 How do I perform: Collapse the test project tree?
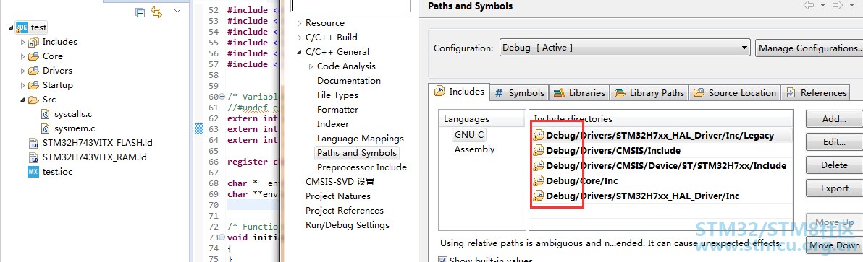[12, 27]
